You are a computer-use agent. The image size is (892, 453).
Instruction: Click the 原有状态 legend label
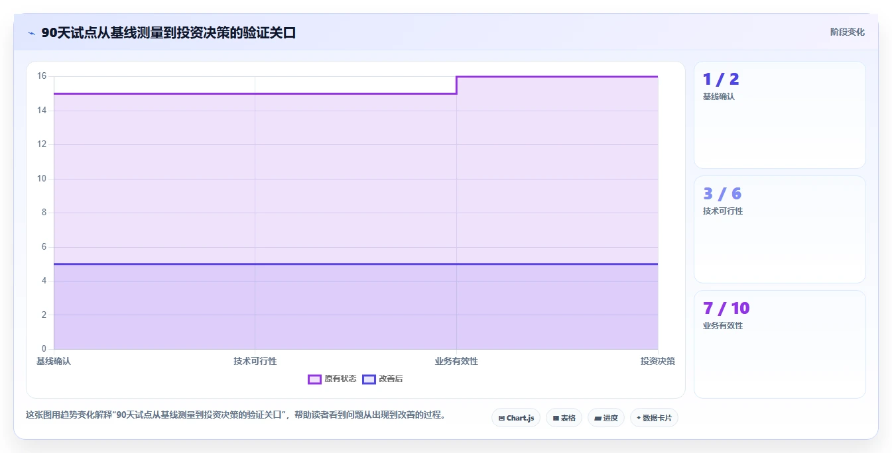click(x=340, y=379)
